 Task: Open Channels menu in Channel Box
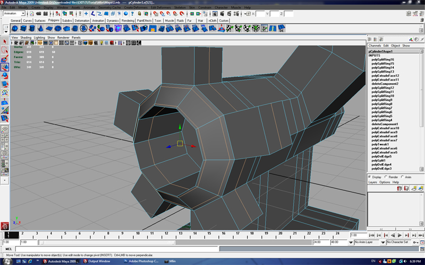click(x=375, y=46)
